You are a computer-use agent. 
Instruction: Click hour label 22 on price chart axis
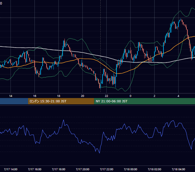point(107,96)
